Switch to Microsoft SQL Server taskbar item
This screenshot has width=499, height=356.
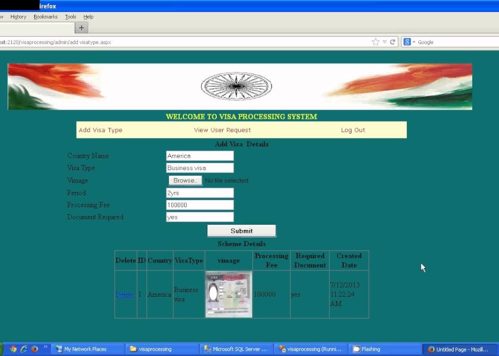(237, 349)
